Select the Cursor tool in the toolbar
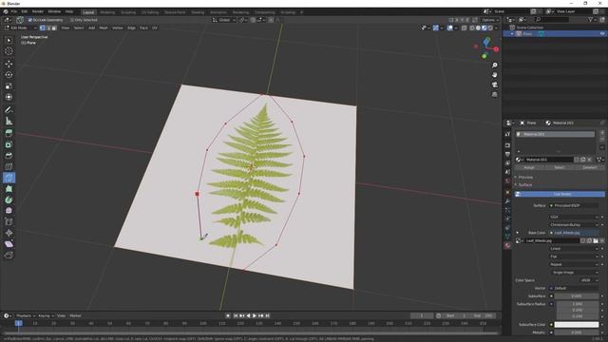Screen dimensions: 608x342 (x=9, y=51)
